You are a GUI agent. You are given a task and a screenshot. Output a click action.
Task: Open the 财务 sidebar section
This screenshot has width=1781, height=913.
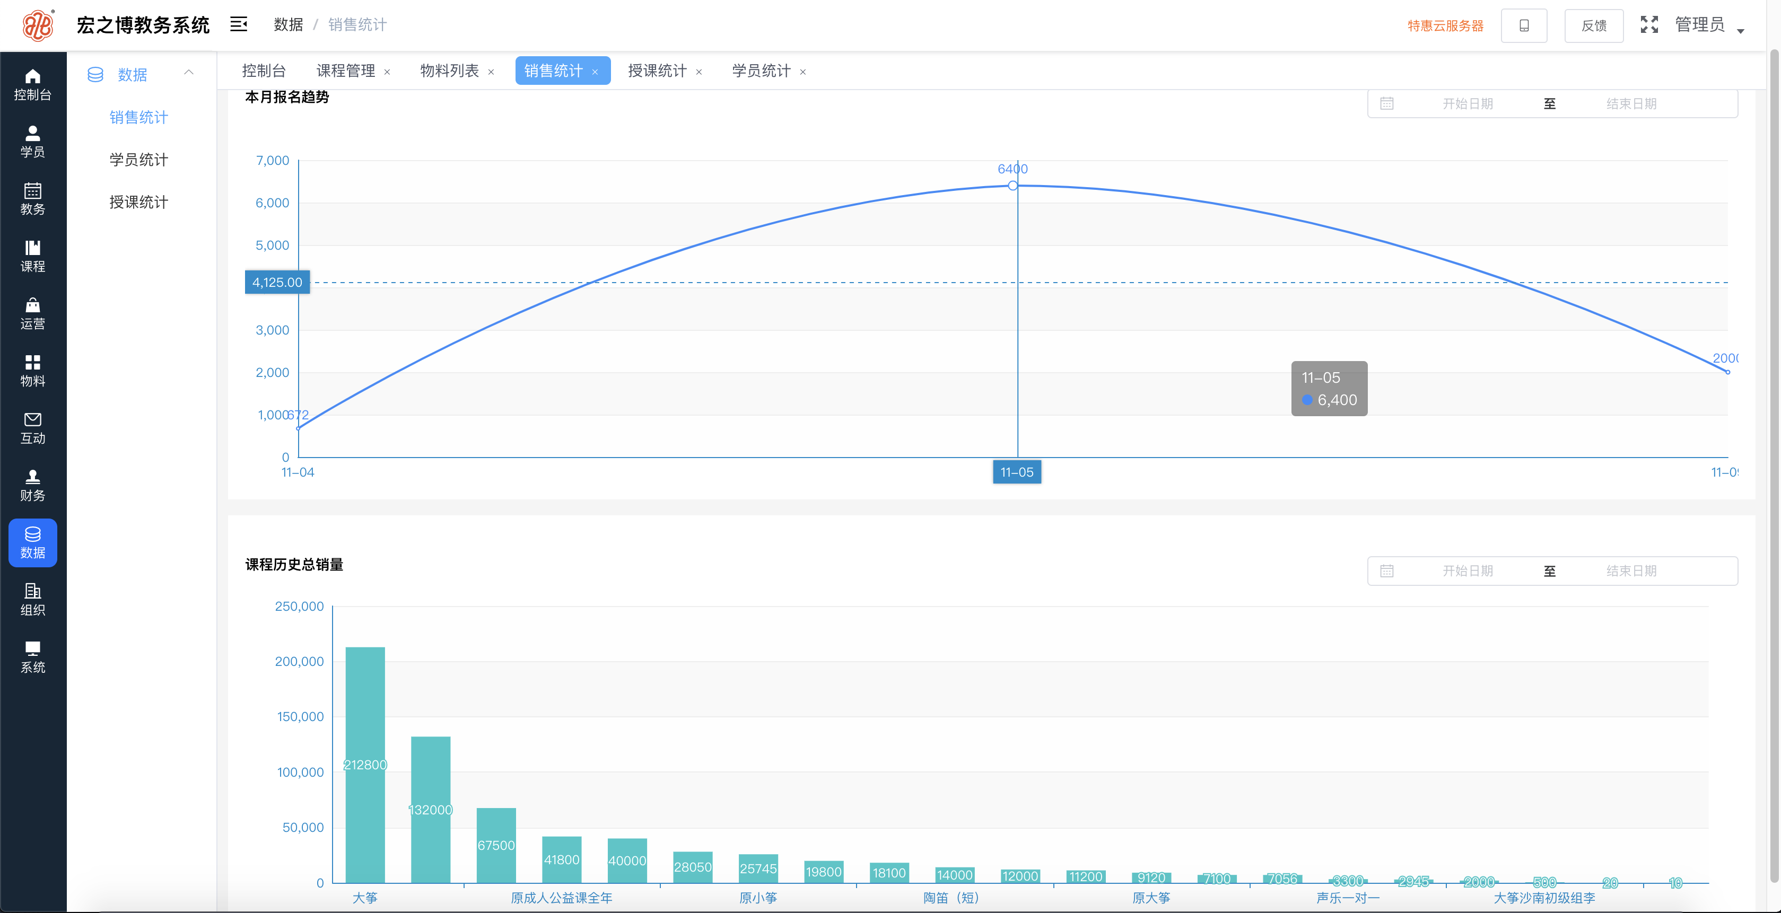(32, 486)
